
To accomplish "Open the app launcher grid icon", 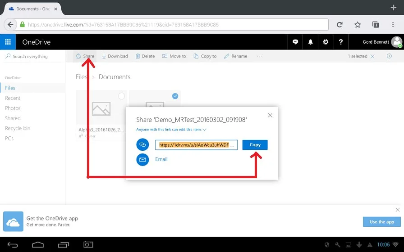I will pos(8,42).
